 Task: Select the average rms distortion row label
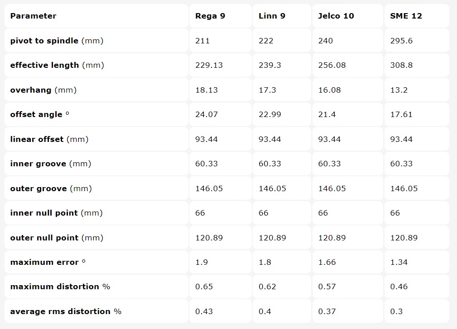click(x=66, y=311)
